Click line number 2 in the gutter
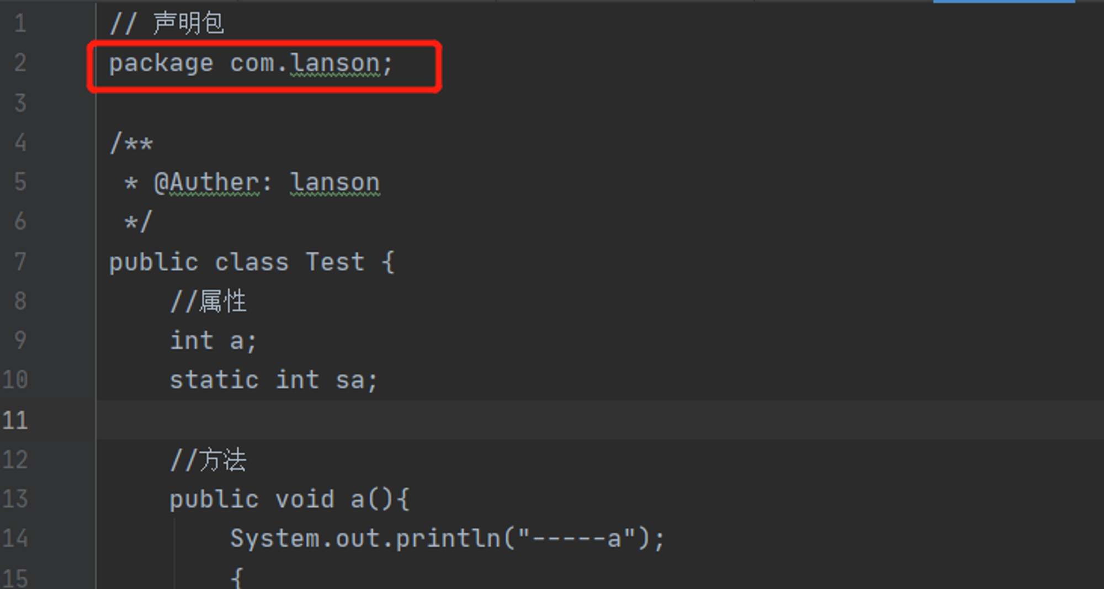This screenshot has width=1104, height=589. [20, 63]
